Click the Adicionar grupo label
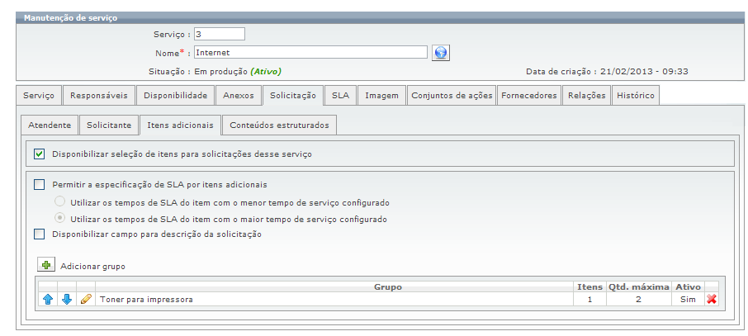Viewport: 748px width, 336px height. [92, 267]
